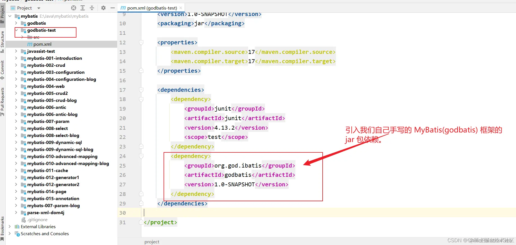Click the Maven icon beside pom.xml
The image size is (516, 245).
pos(30,44)
